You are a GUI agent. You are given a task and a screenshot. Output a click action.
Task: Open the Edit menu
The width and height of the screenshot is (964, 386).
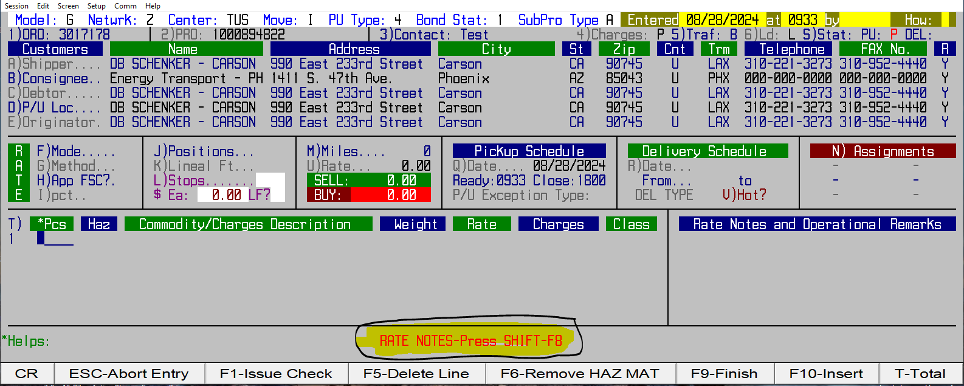43,6
